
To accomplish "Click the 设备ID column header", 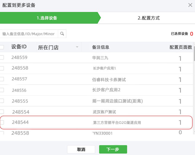I will tap(19, 47).
